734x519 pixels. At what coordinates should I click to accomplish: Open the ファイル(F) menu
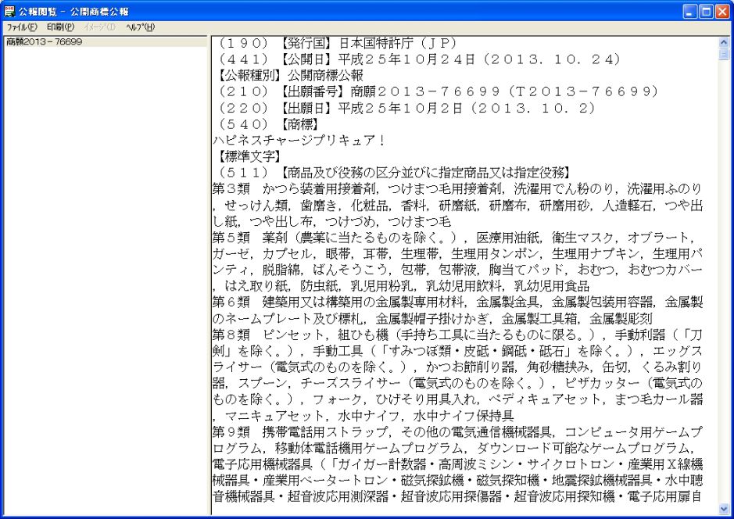(x=22, y=27)
